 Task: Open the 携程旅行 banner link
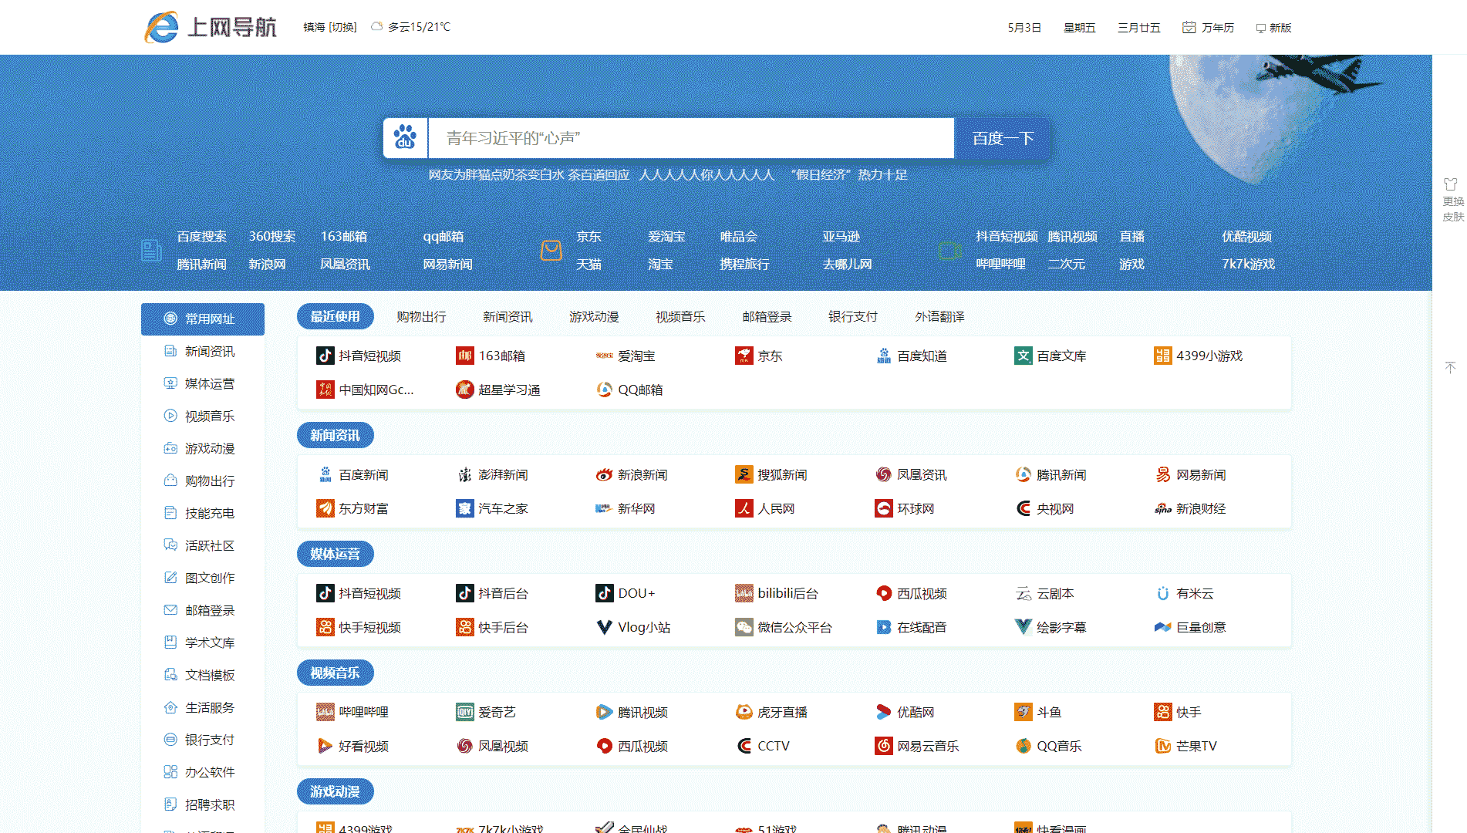(x=744, y=264)
